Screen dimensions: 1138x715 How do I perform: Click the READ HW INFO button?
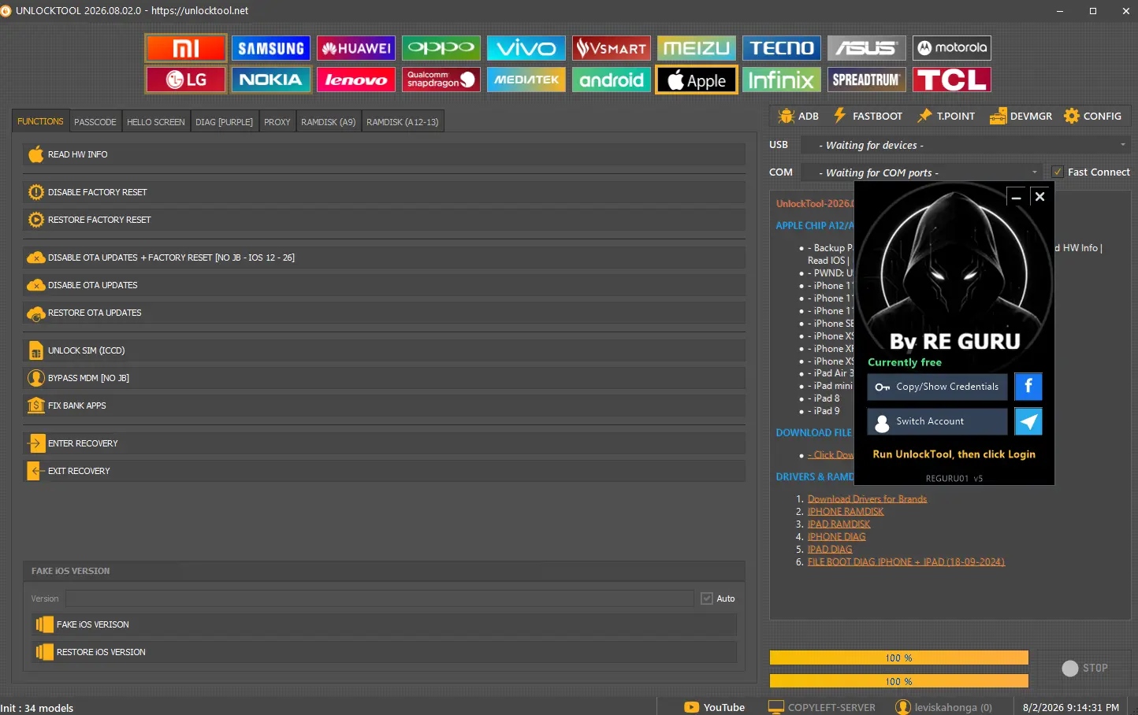[385, 154]
